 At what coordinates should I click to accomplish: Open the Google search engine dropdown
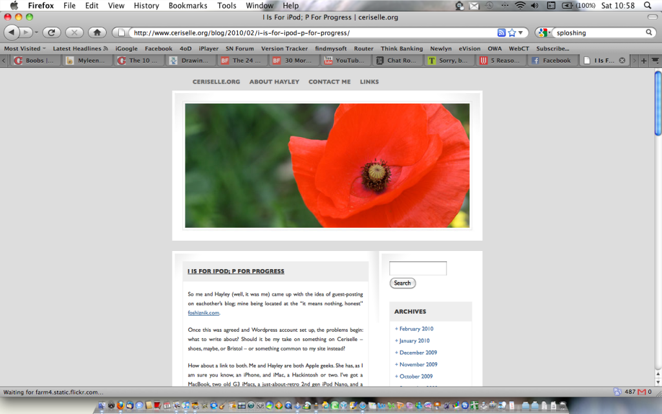[x=544, y=32]
